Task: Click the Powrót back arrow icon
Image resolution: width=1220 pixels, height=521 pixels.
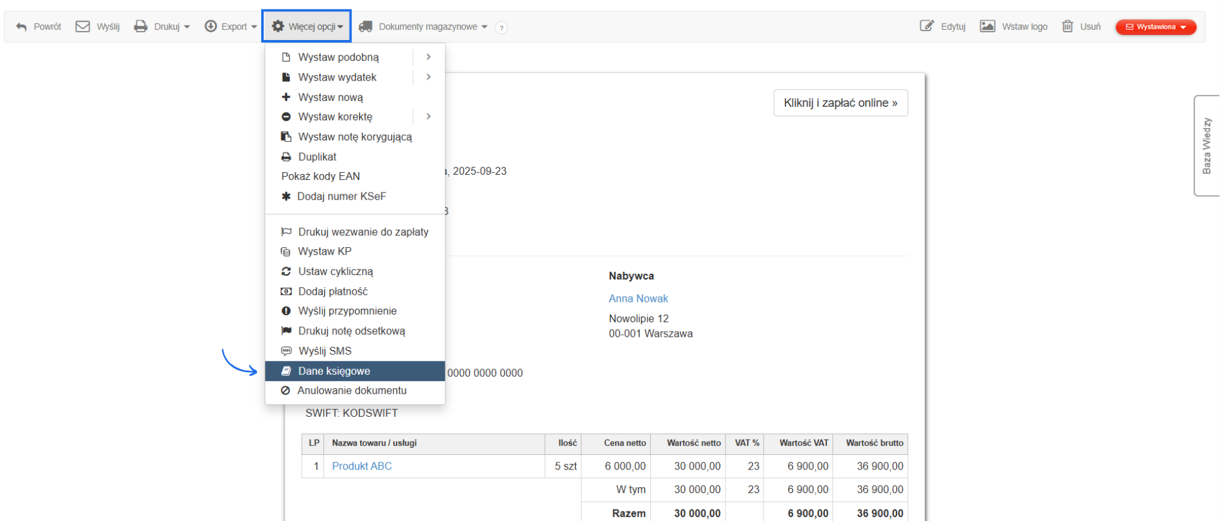Action: pyautogui.click(x=22, y=27)
